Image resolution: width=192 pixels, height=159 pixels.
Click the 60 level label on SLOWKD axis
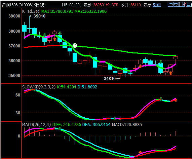pyautogui.click(x=18, y=95)
